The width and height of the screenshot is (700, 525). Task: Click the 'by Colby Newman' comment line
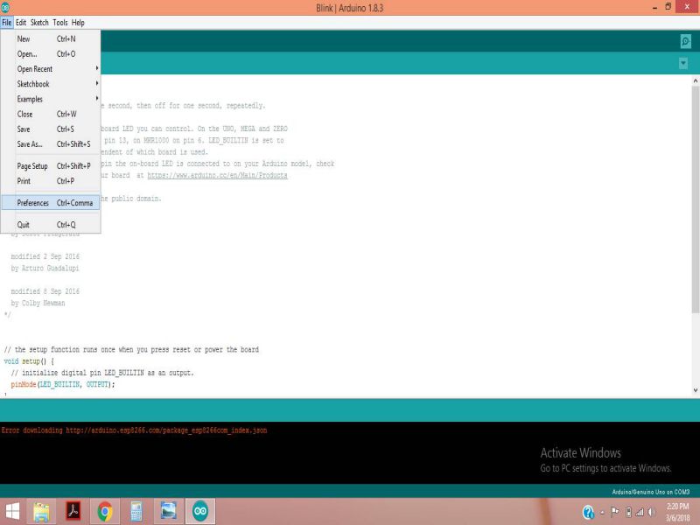coord(38,303)
